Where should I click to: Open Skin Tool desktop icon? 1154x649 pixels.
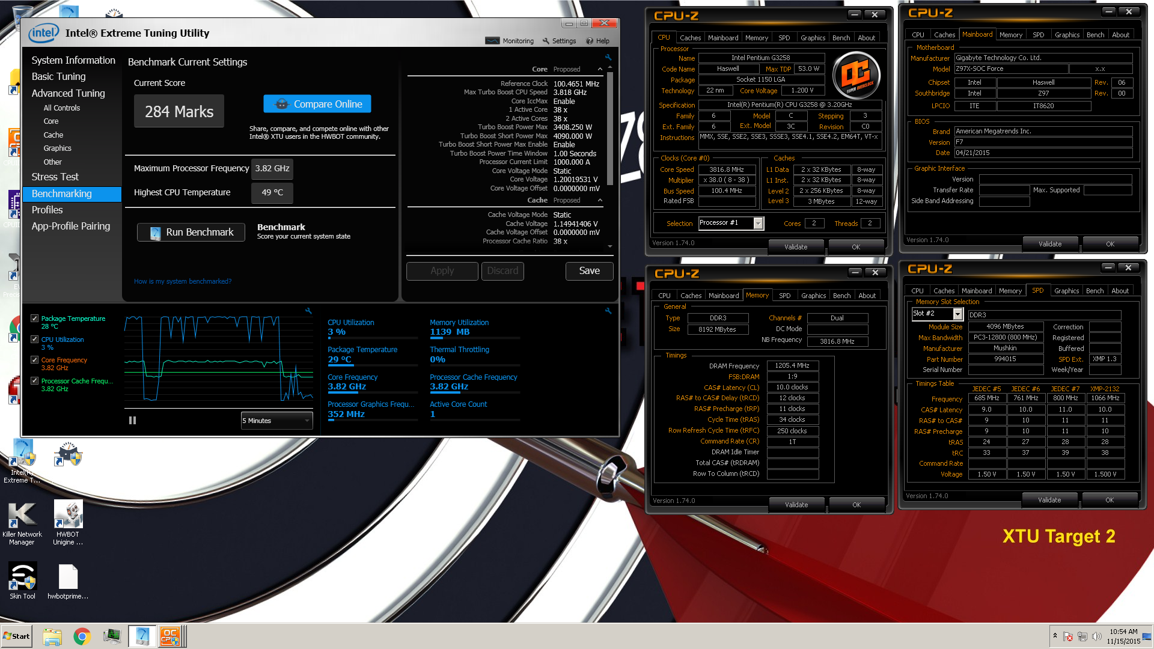[x=23, y=580]
